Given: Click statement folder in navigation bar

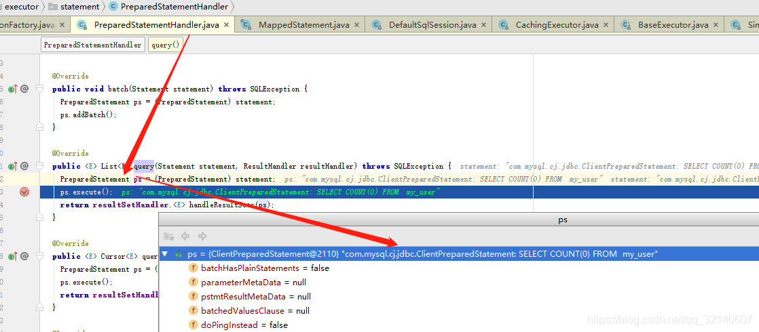Looking at the screenshot, I should pos(74,7).
